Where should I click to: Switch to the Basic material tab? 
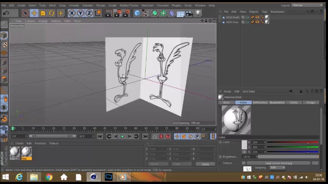tap(226, 102)
